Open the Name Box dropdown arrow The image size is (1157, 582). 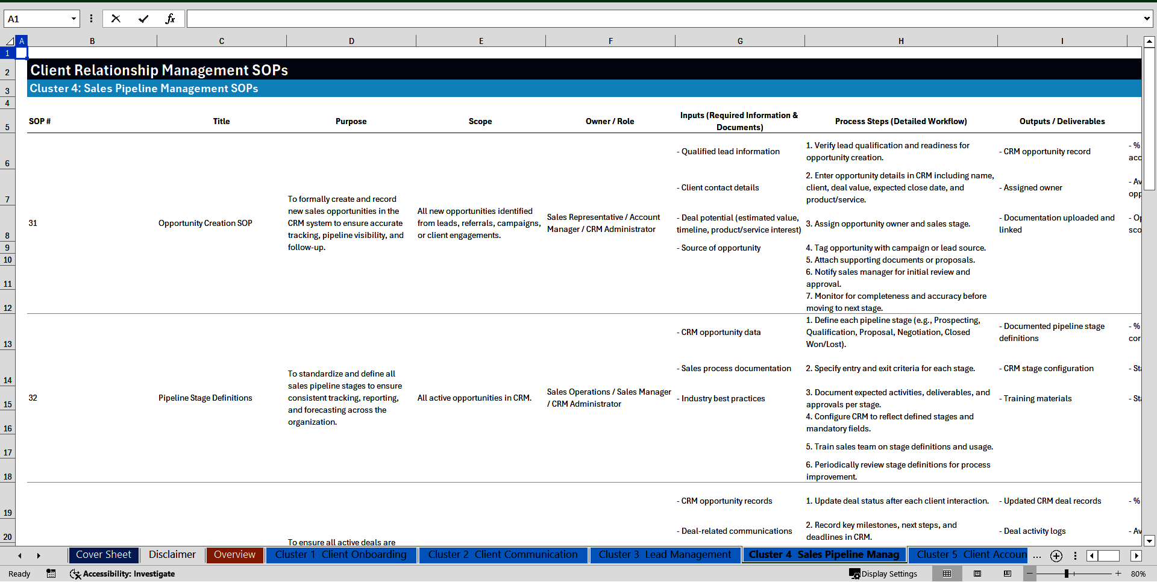(x=74, y=19)
